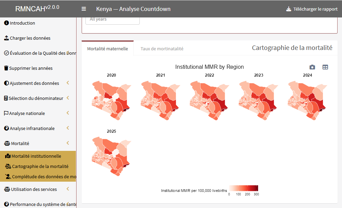The width and height of the screenshot is (342, 208).
Task: Expand Analyse infranationale chevron
Action: (x=68, y=128)
